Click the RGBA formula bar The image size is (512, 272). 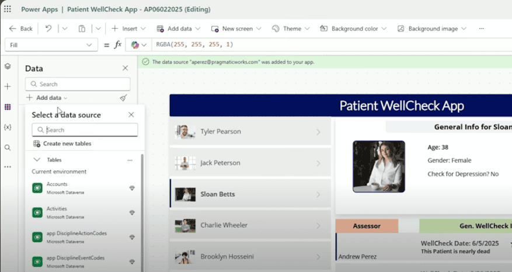332,45
